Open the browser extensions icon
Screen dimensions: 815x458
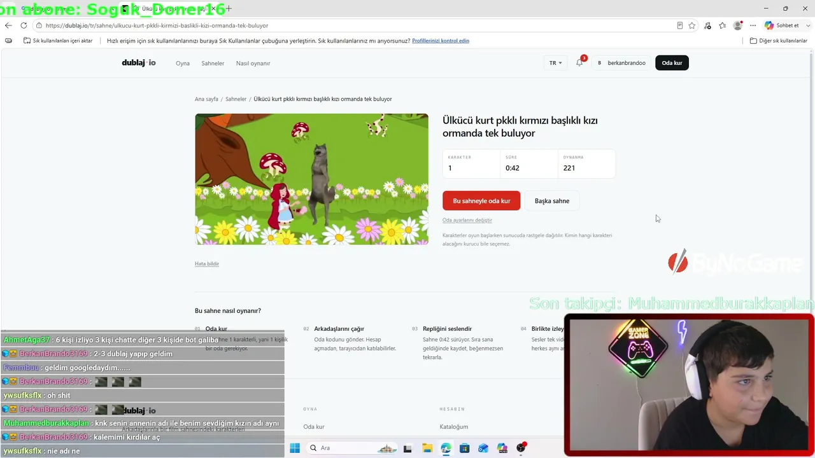[708, 25]
